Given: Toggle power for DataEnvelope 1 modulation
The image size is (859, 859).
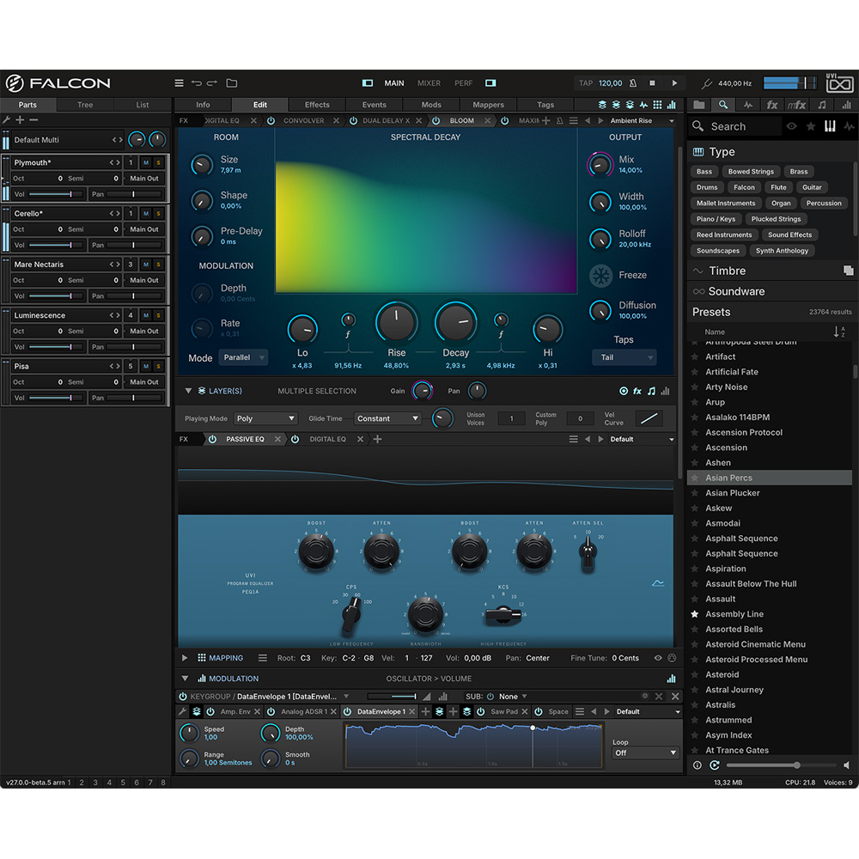Looking at the screenshot, I should (347, 711).
